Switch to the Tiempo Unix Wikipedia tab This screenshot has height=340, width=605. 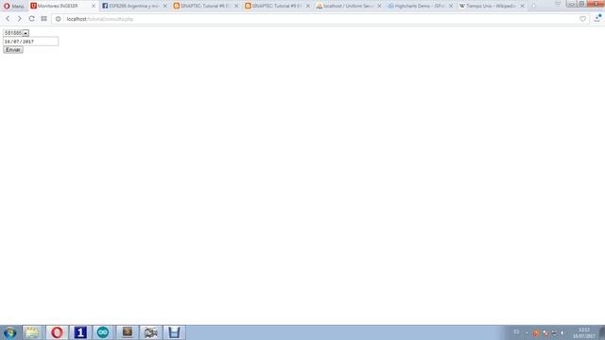click(x=492, y=6)
